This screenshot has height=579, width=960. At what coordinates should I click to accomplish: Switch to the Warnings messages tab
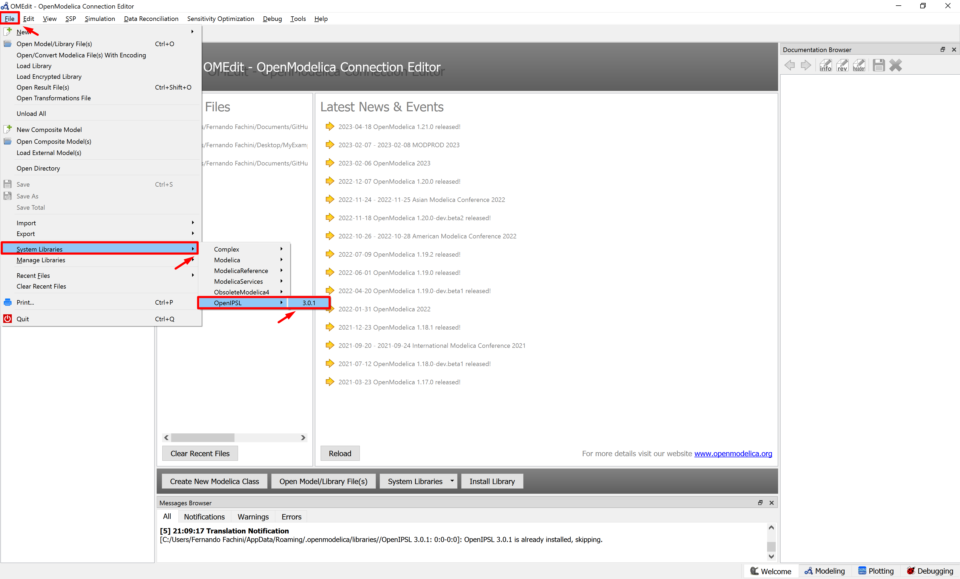(x=253, y=517)
